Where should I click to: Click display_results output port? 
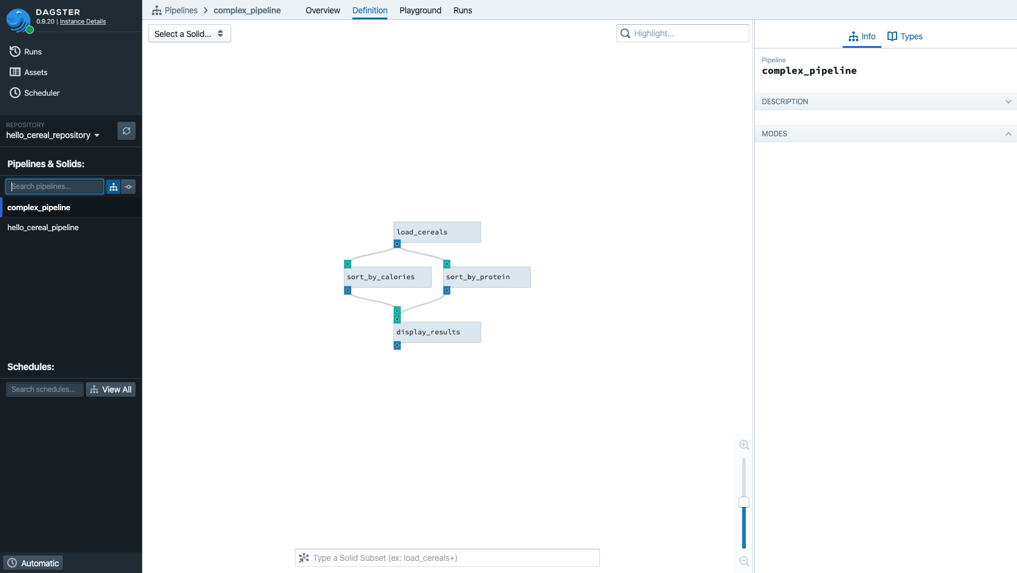(397, 346)
